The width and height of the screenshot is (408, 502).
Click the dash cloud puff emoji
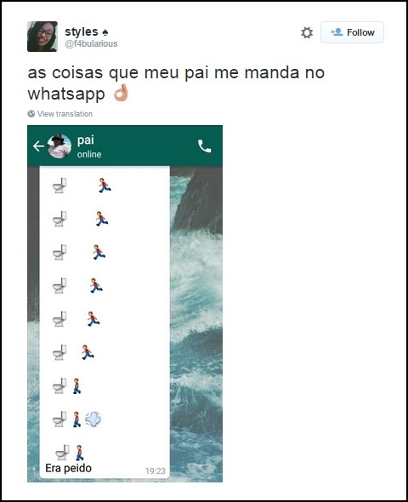93,419
